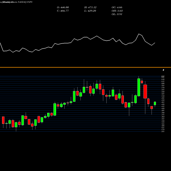Click the 360 price axis label
The width and height of the screenshot is (171, 171).
[x=163, y=117]
